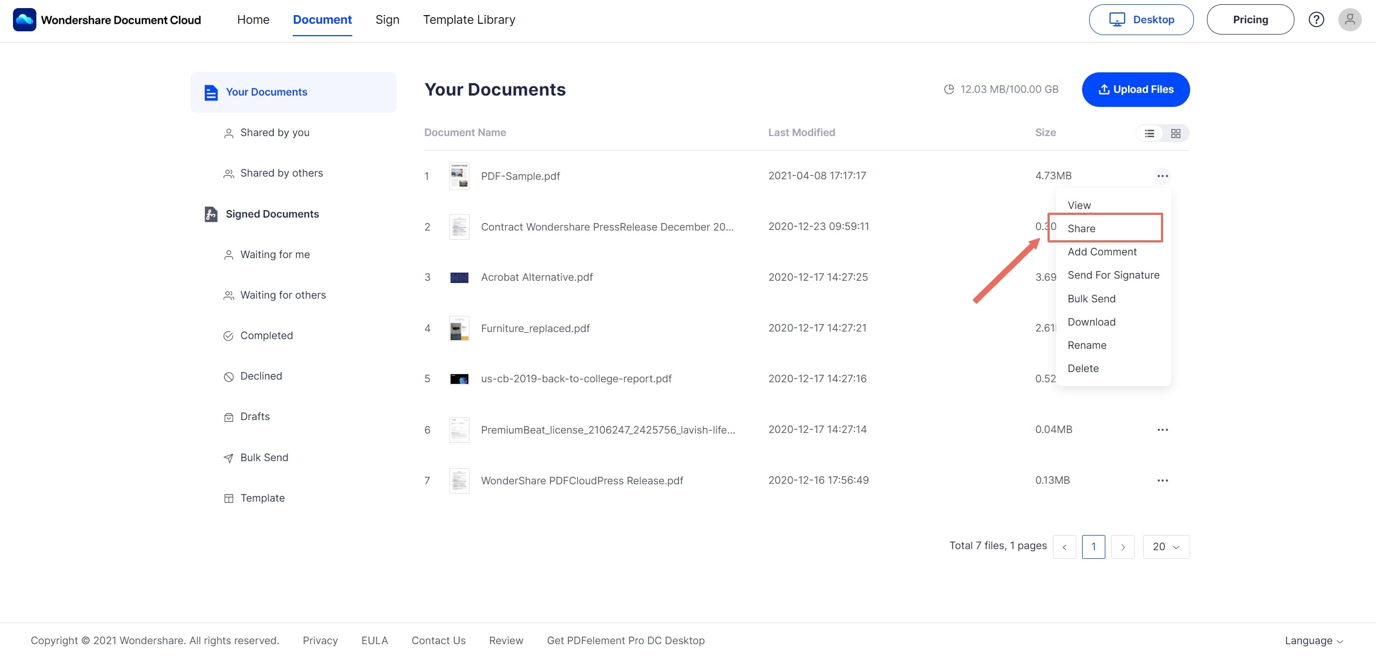Open us-cb-2019-back-to-college-report.pdf thumbnail
Viewport: 1376px width, 656px height.
point(459,379)
